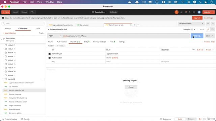Collapse the Reactivities collection
Screen dimensions: 216x121
pyautogui.click(x=1, y=39)
